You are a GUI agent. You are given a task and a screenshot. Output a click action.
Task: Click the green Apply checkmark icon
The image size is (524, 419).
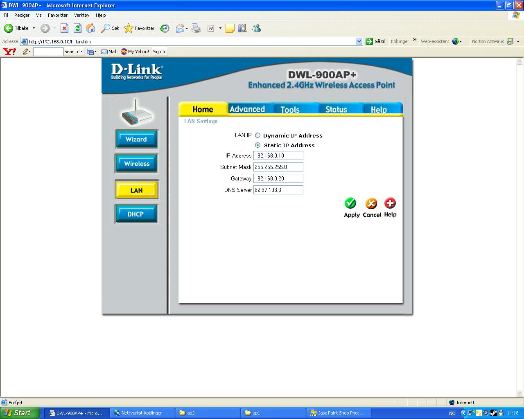click(350, 203)
